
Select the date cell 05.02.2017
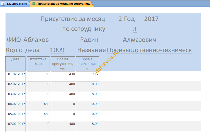click(x=15, y=116)
